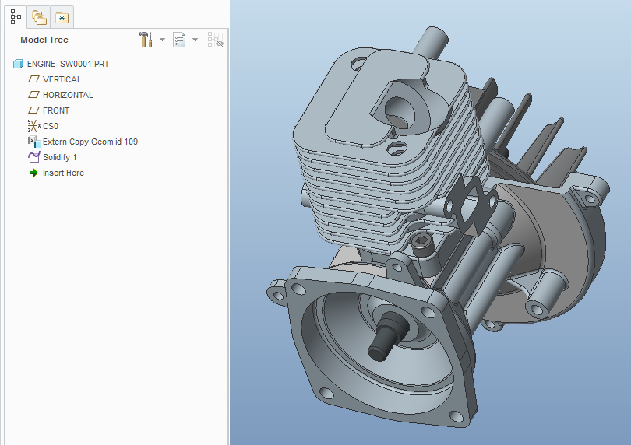Select the Solidify 1 feature
Viewport: 631px width, 445px height.
(x=59, y=158)
